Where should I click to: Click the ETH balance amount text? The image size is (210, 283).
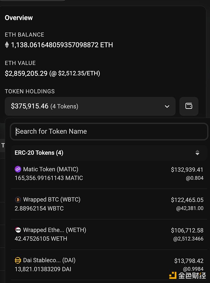tap(62, 45)
